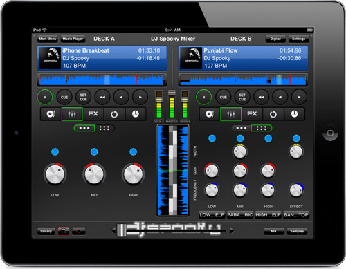
Task: Pause Deck B with the green-ringed button
Action: coord(203,97)
